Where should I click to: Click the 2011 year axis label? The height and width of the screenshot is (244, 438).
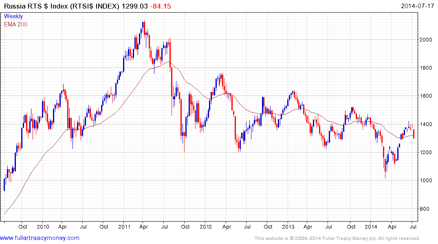point(124,227)
